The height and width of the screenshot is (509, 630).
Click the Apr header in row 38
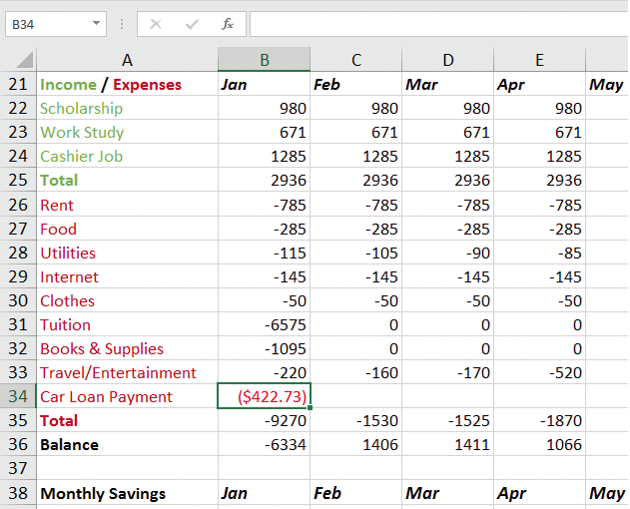click(539, 493)
